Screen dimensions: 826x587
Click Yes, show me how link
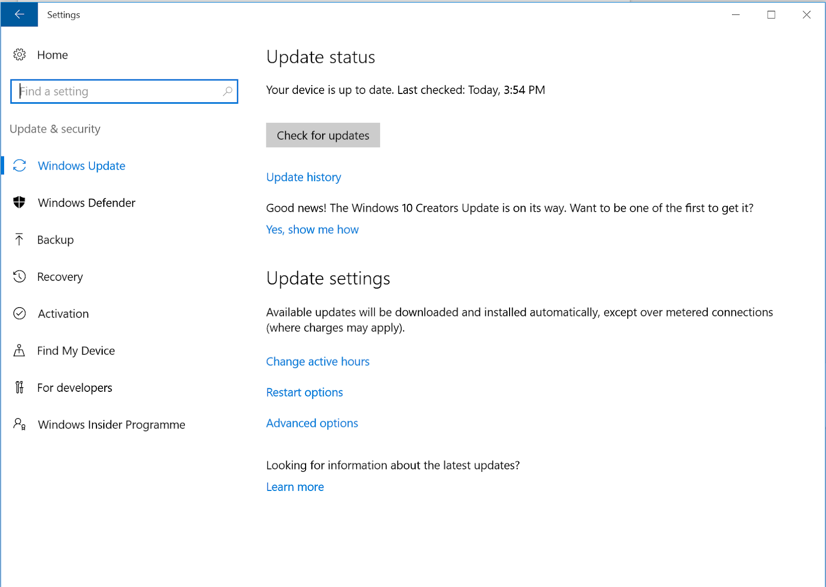coord(312,230)
